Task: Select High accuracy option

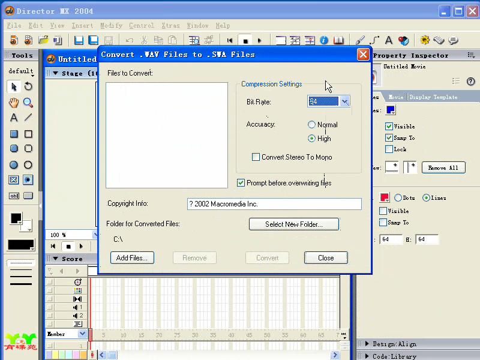Action: pyautogui.click(x=311, y=139)
